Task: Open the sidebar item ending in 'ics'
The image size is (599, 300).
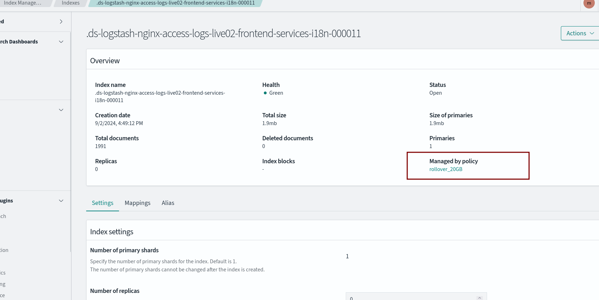Action: pos(3,273)
